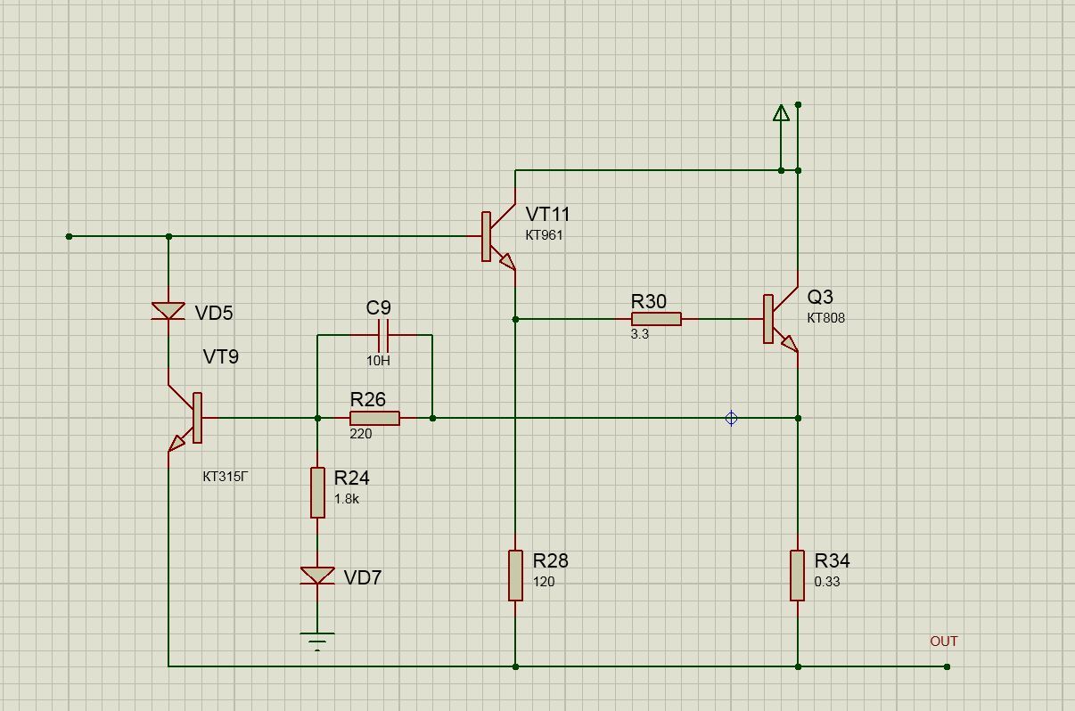Pick the R30 resistor body
The height and width of the screenshot is (711, 1075).
click(656, 319)
